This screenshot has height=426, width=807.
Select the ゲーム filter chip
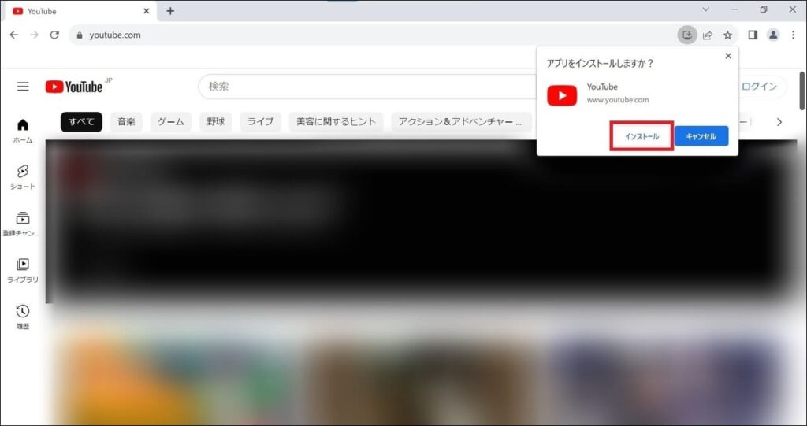tap(171, 122)
